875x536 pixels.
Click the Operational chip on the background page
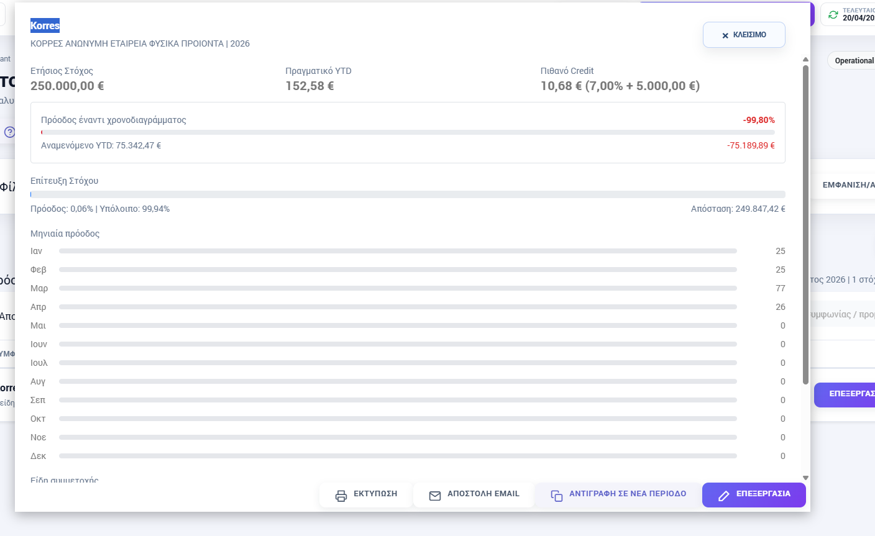[x=851, y=61]
